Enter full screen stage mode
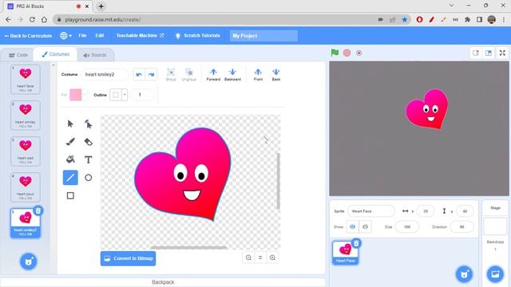This screenshot has height=287, width=511. (x=502, y=53)
